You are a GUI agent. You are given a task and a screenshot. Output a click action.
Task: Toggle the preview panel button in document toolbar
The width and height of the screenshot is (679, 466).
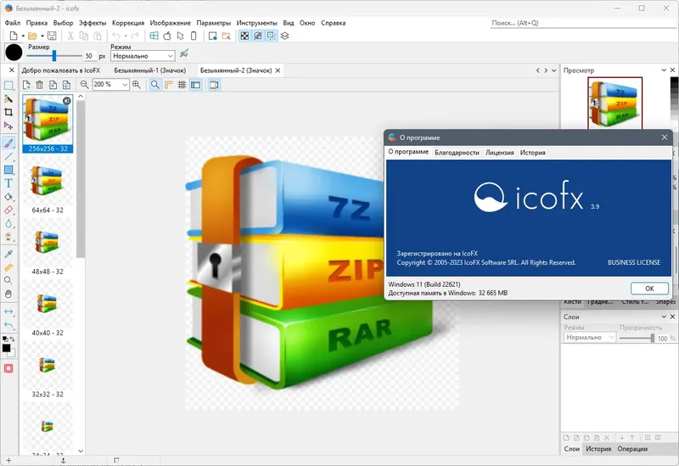[x=214, y=85]
